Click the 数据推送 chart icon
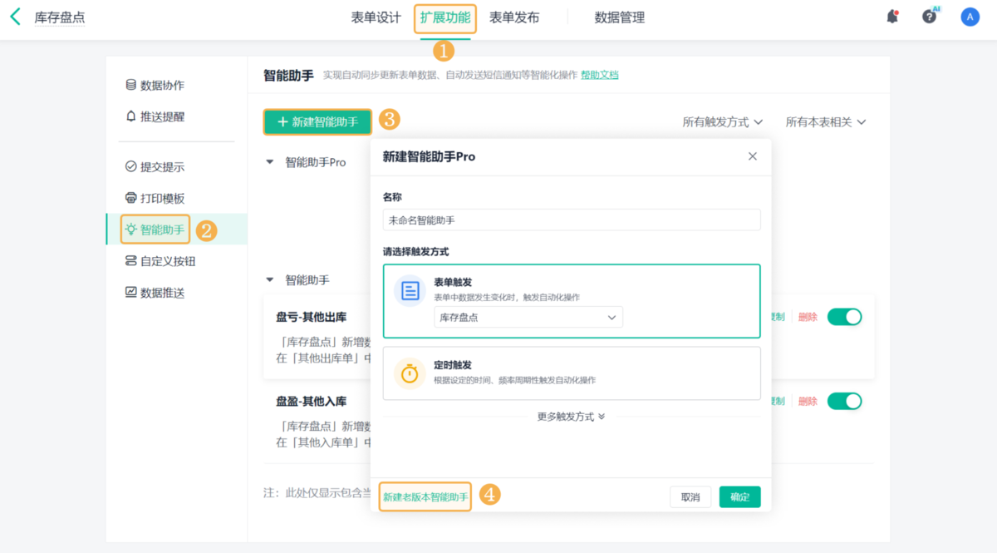Viewport: 997px width, 553px height. [130, 293]
